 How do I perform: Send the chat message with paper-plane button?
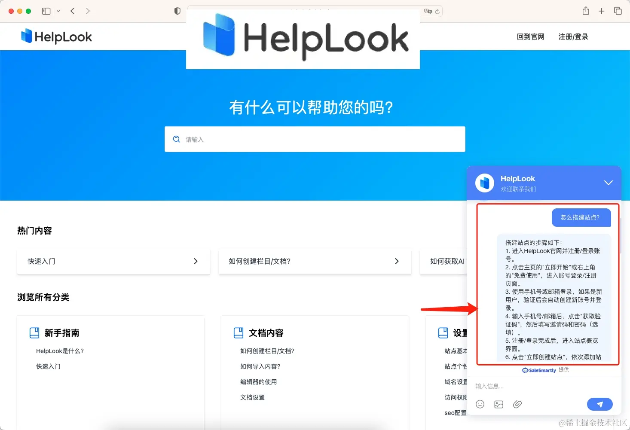(x=600, y=404)
